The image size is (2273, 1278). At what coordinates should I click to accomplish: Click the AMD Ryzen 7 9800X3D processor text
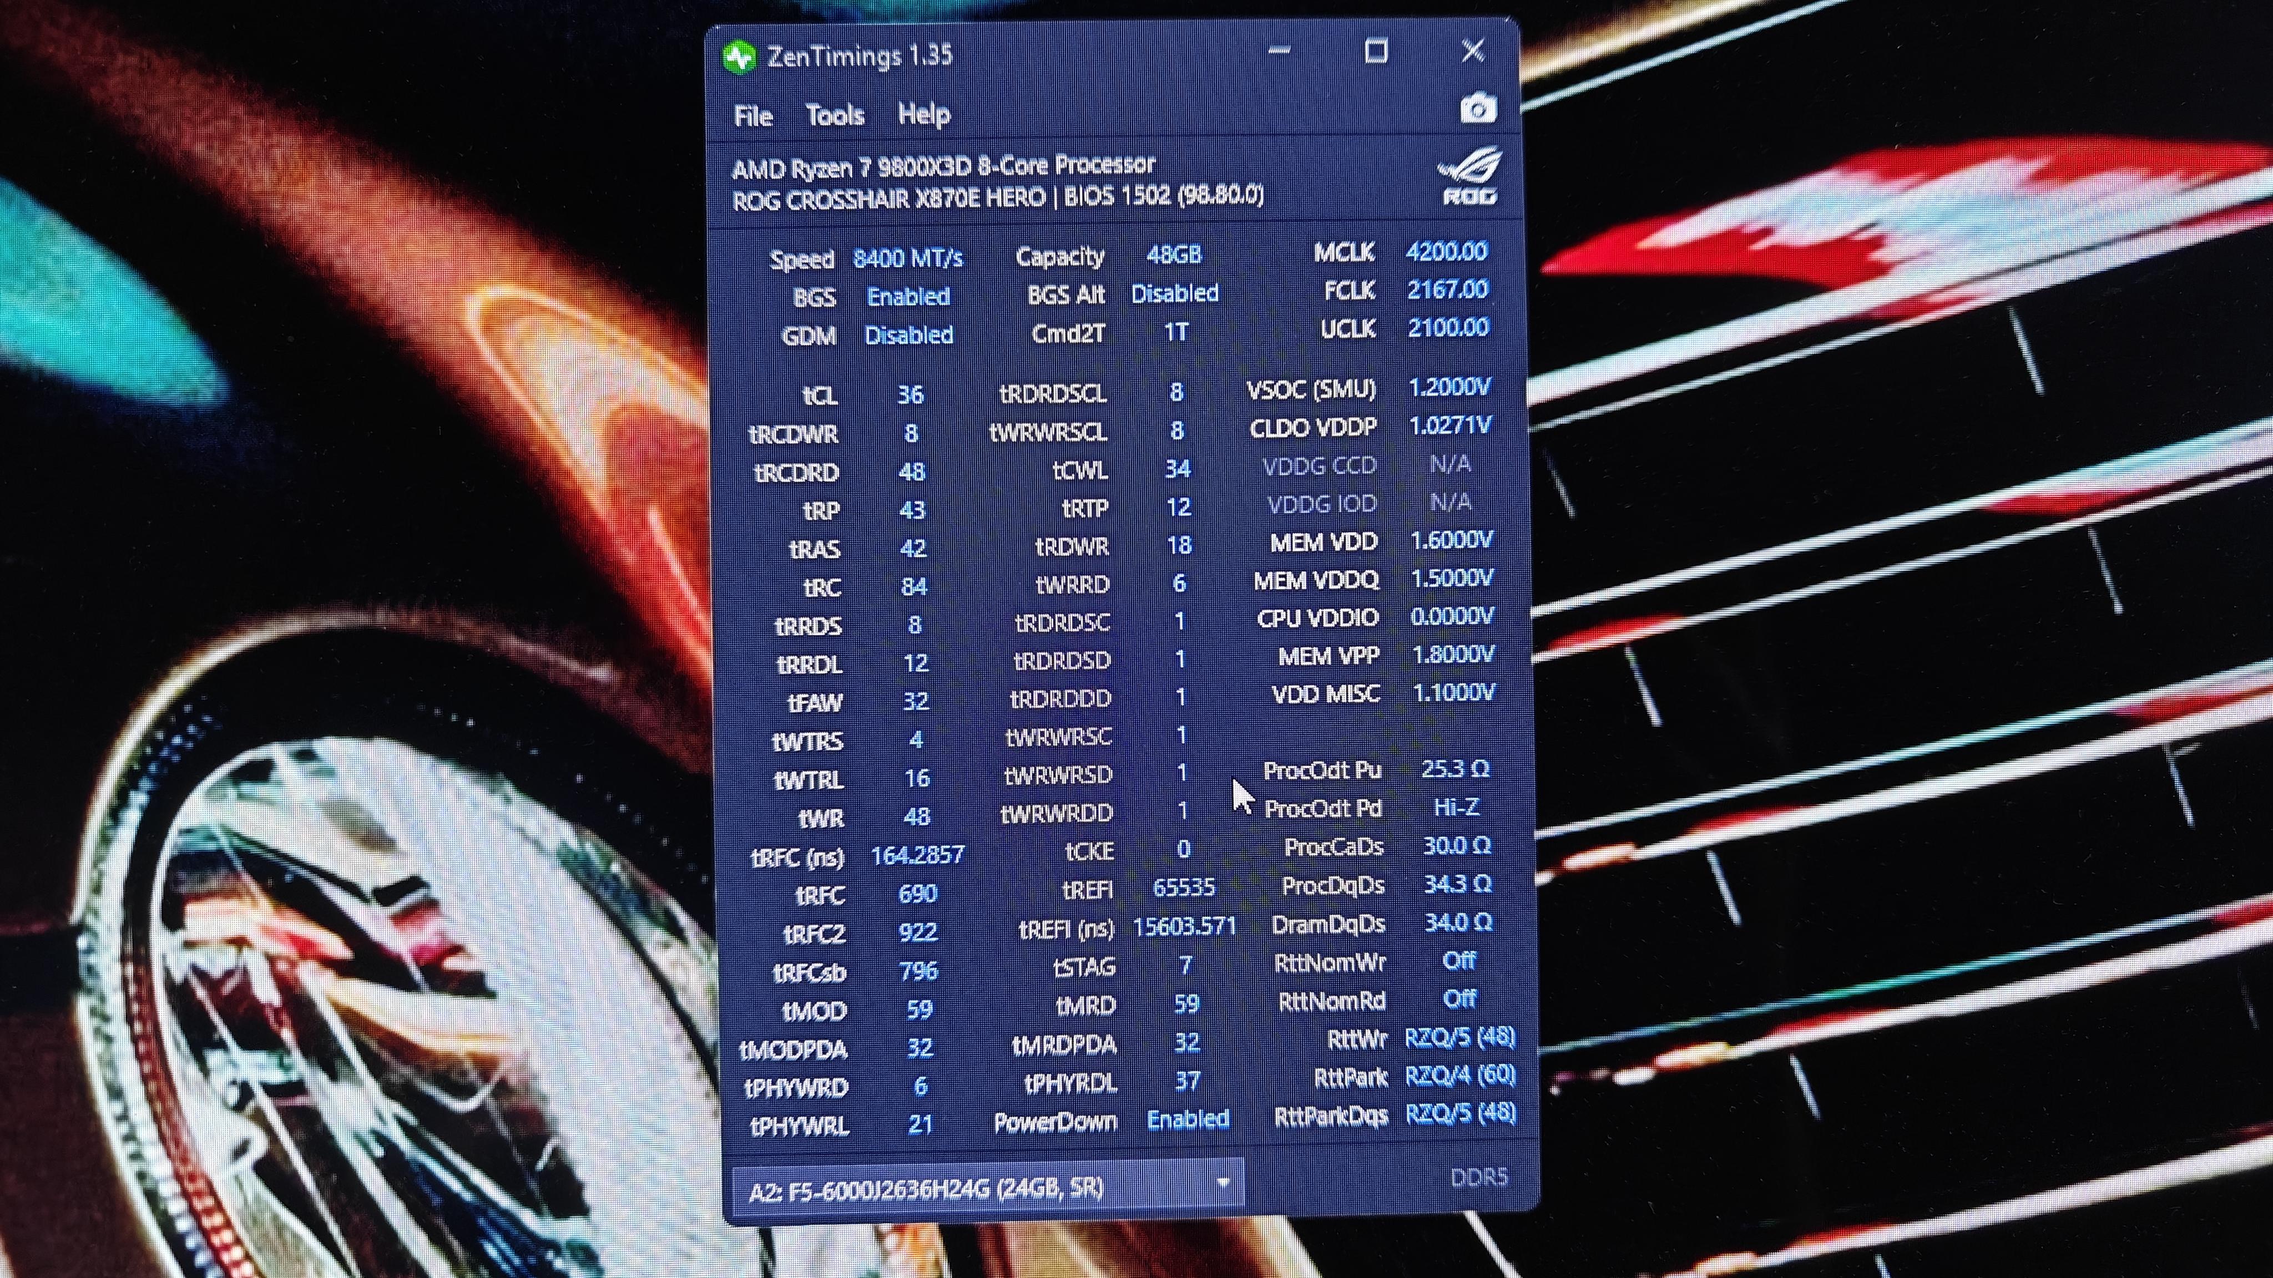tap(943, 166)
